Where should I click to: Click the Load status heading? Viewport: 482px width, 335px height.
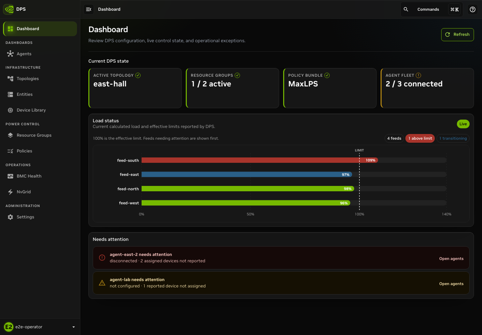pos(106,121)
